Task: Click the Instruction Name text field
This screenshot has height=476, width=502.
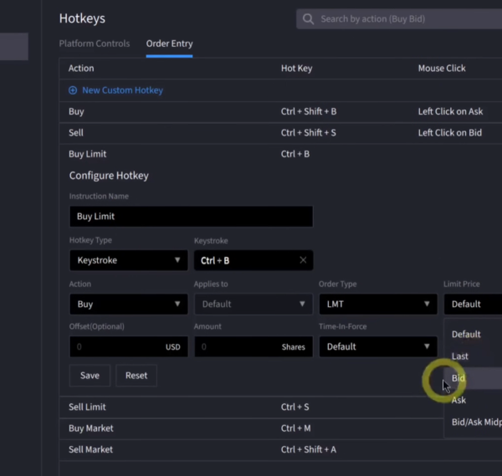Action: 191,216
